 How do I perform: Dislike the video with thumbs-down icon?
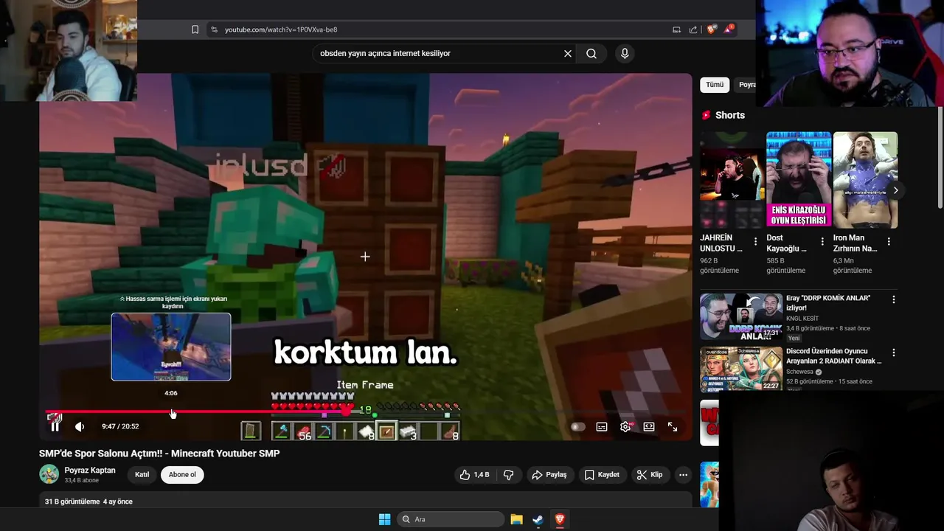[509, 475]
